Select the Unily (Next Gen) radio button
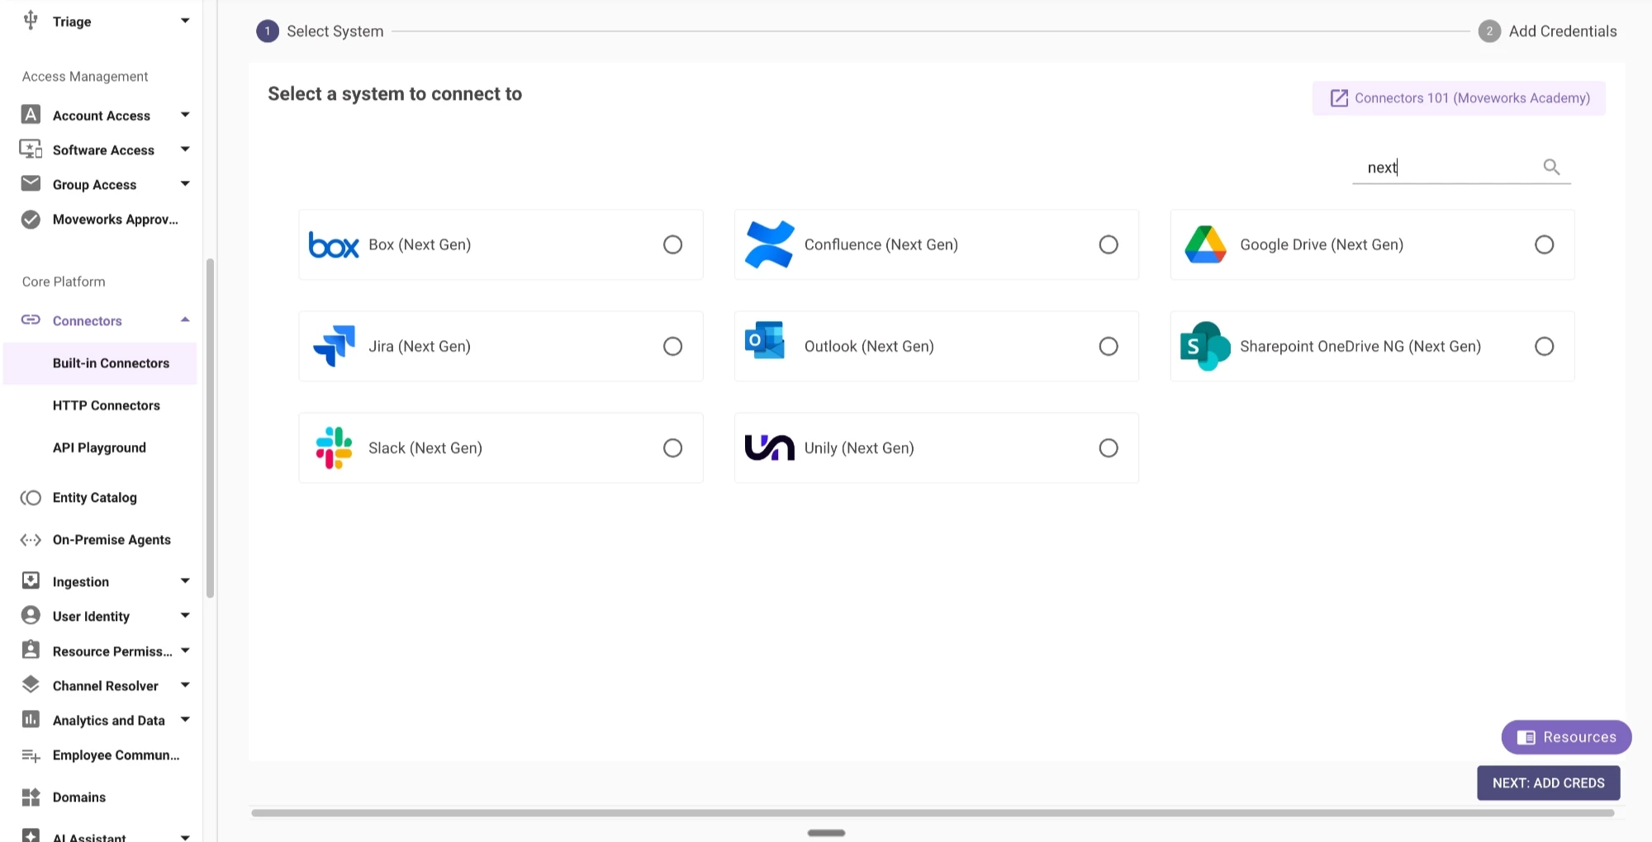The height and width of the screenshot is (842, 1652). tap(1108, 447)
